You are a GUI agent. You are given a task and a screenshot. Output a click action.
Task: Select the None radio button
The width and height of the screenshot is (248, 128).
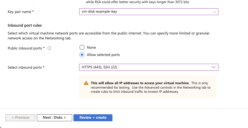(82, 47)
